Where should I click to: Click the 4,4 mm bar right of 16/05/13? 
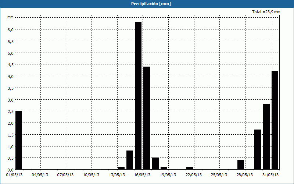click(x=147, y=118)
